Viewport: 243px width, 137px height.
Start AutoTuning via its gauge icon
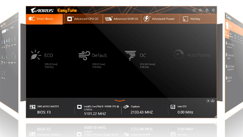(x=179, y=54)
